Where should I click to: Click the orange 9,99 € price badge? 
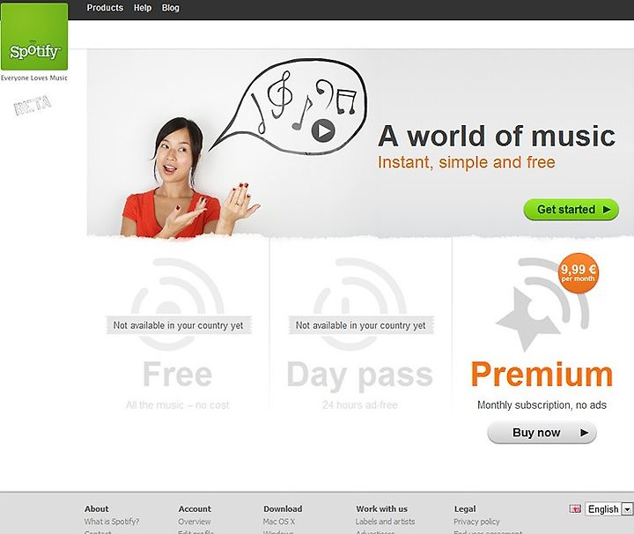click(579, 272)
